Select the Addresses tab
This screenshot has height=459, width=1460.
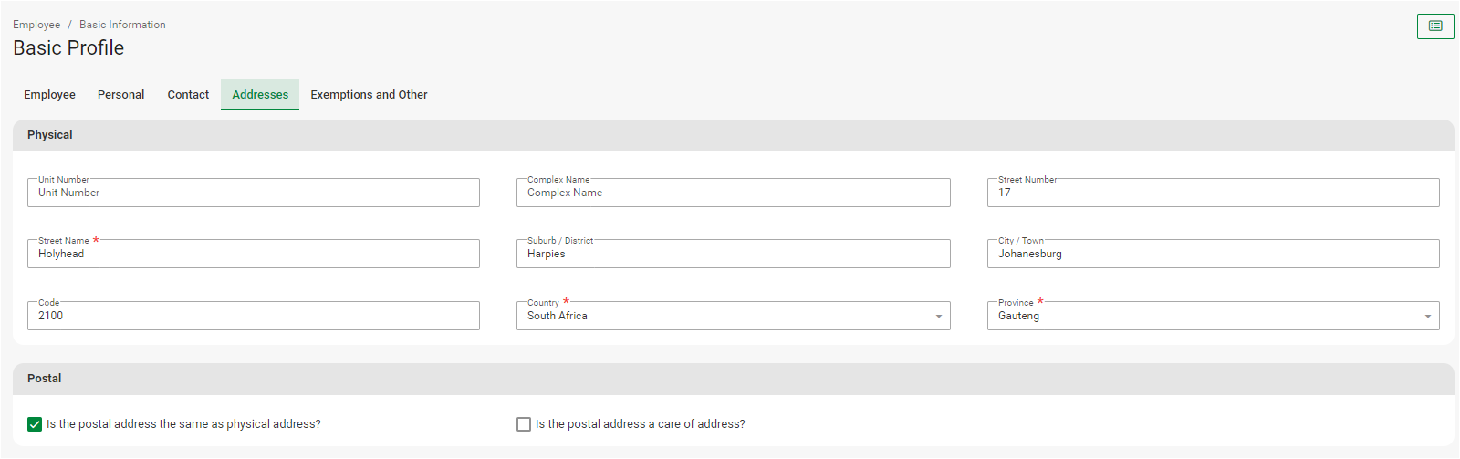(260, 95)
